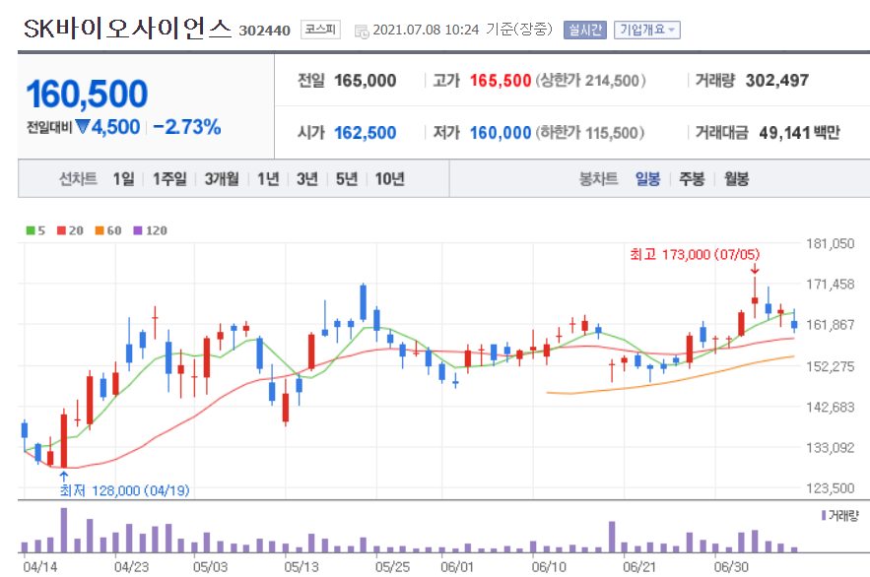The image size is (870, 577).
Task: Click the trading value 49,141 백만
Action: tap(799, 133)
